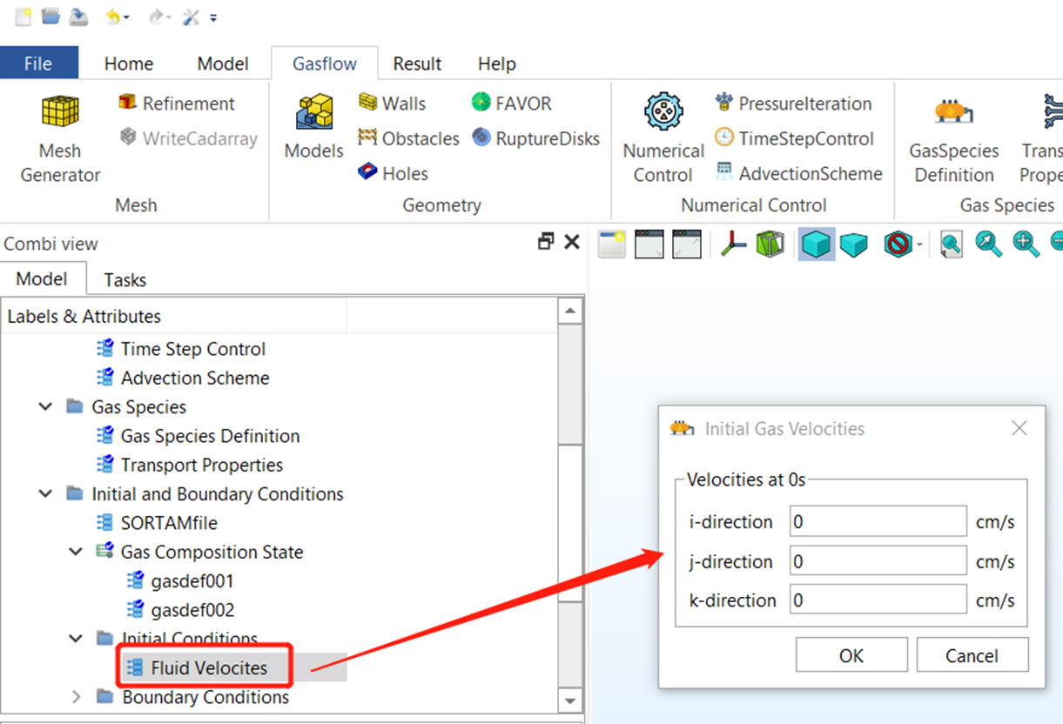The width and height of the screenshot is (1063, 724).
Task: Open GasSpecies Definition
Action: point(954,139)
